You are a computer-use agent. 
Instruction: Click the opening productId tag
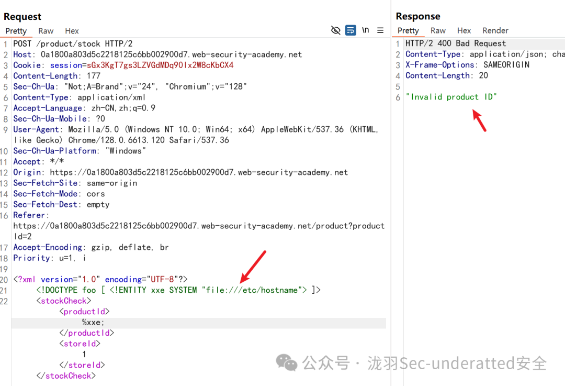click(84, 312)
